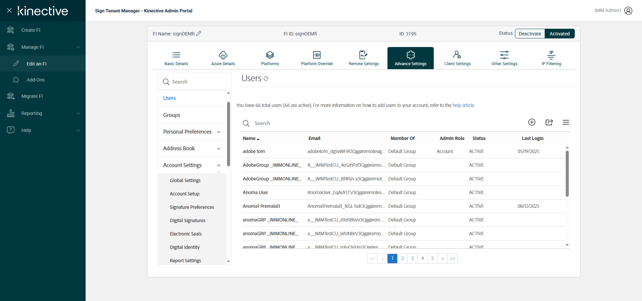Select the Activated status option
The height and width of the screenshot is (301, 642).
pos(559,34)
